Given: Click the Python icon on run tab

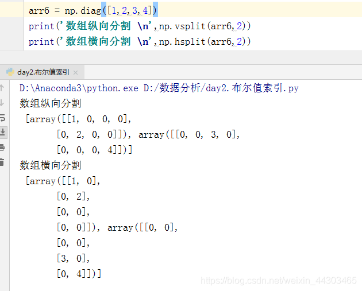Looking at the screenshot, I should (x=10, y=72).
